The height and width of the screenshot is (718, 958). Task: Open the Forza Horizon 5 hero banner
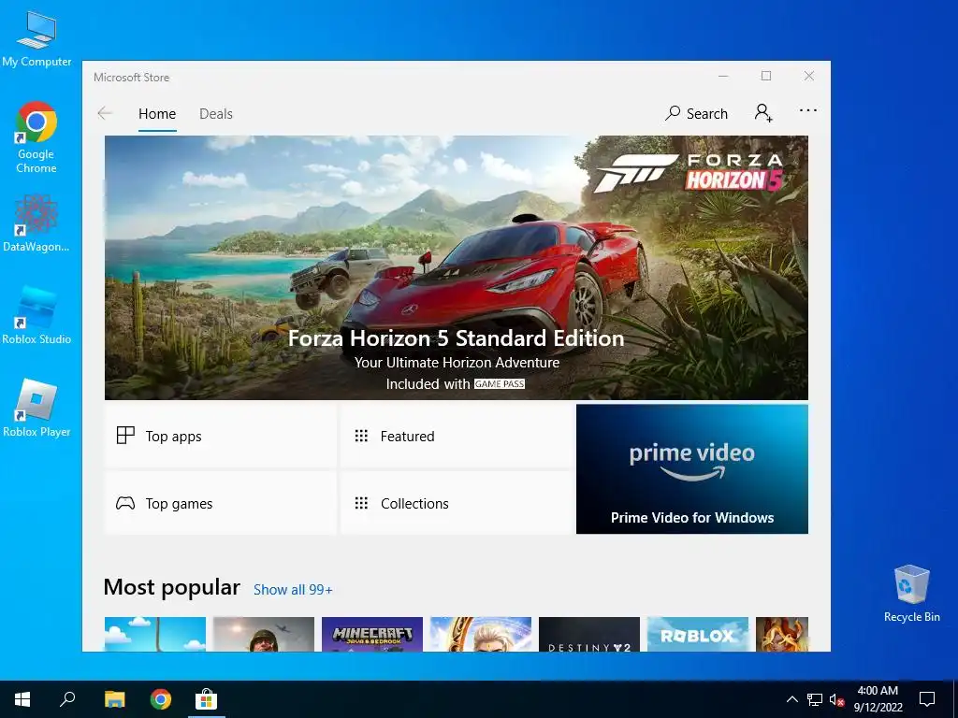(457, 267)
